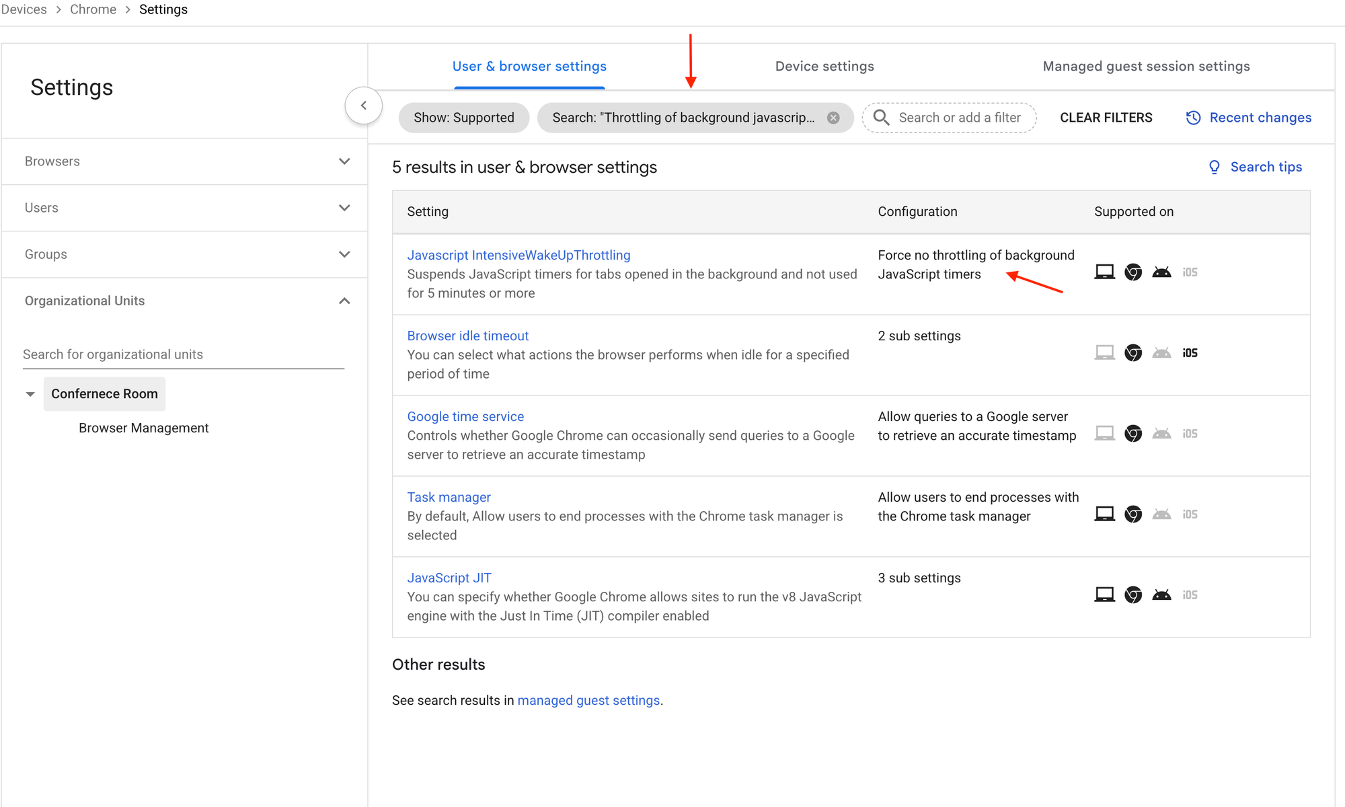
Task: Open Javascript IntensiveWakeUpThrottling setting
Action: [518, 255]
